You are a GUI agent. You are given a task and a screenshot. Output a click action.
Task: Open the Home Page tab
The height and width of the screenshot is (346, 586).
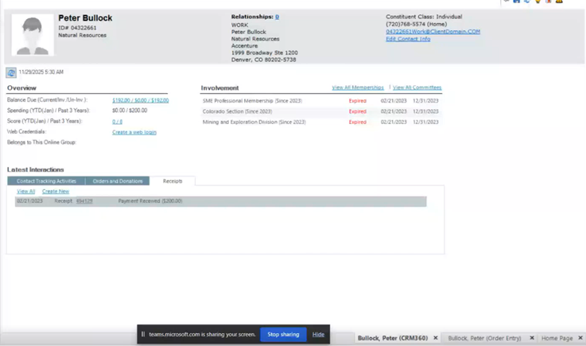click(x=557, y=338)
